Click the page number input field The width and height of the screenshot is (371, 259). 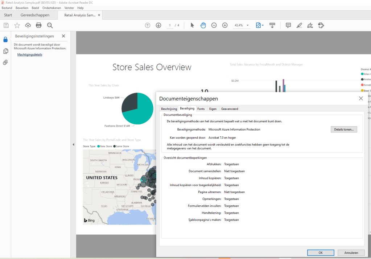pyautogui.click(x=170, y=25)
